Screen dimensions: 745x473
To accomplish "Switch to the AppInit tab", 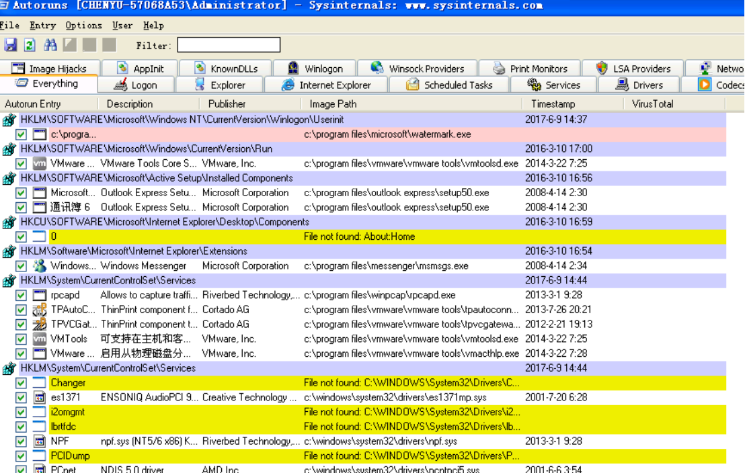I will tap(140, 69).
